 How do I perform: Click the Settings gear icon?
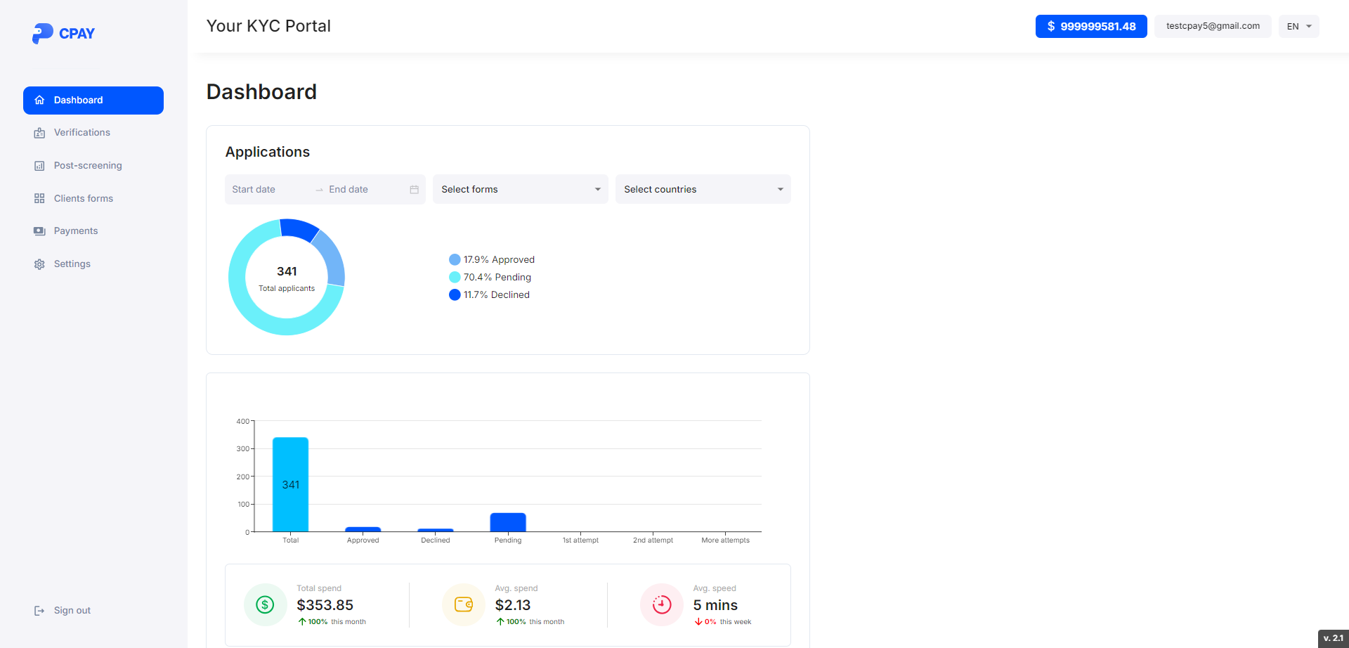39,264
